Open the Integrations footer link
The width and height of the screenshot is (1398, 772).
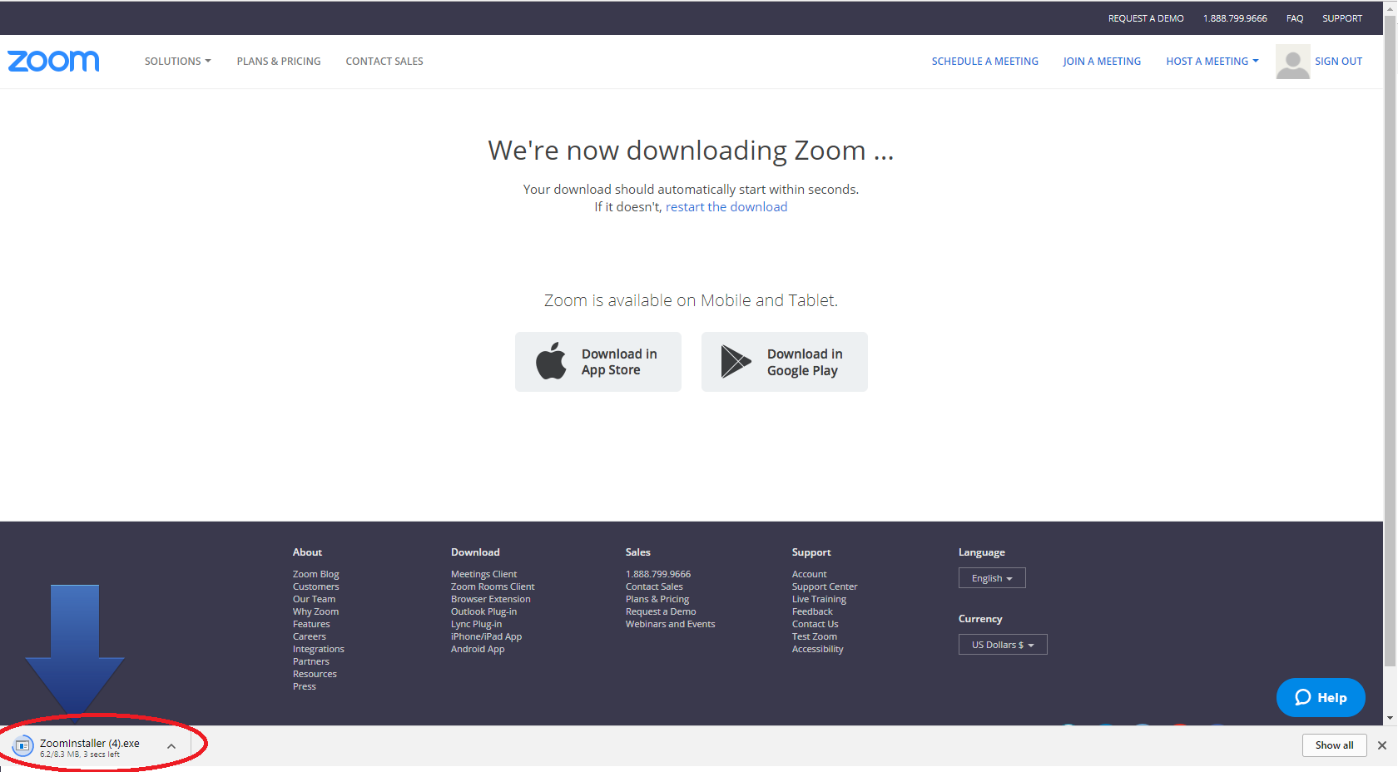click(319, 649)
